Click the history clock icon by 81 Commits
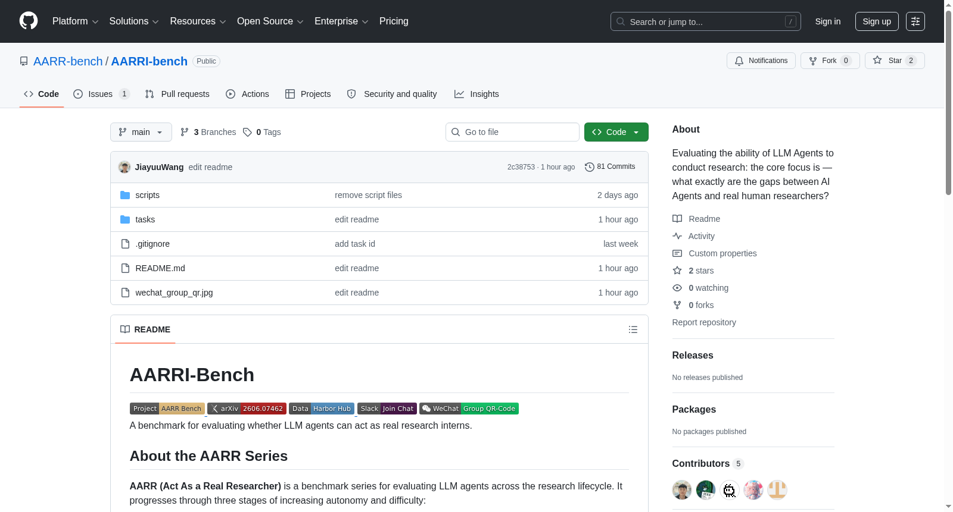 [590, 167]
